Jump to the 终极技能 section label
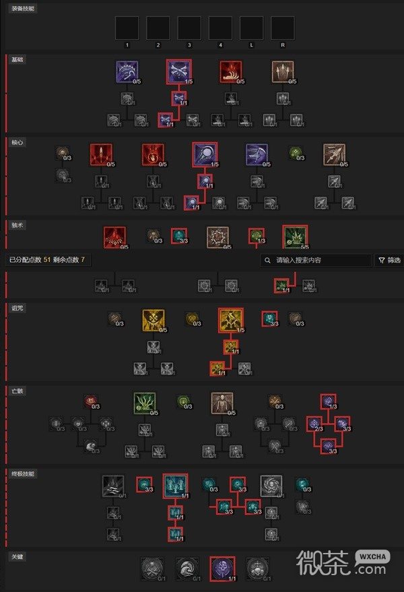 23,474
